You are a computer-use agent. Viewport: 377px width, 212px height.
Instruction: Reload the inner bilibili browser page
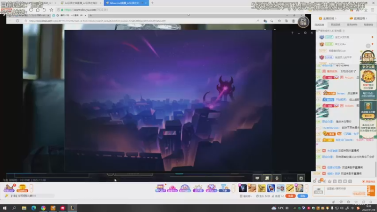(x=17, y=21)
